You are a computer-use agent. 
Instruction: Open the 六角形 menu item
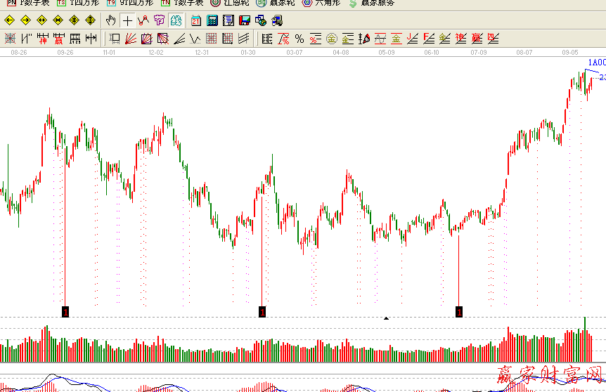(x=322, y=3)
